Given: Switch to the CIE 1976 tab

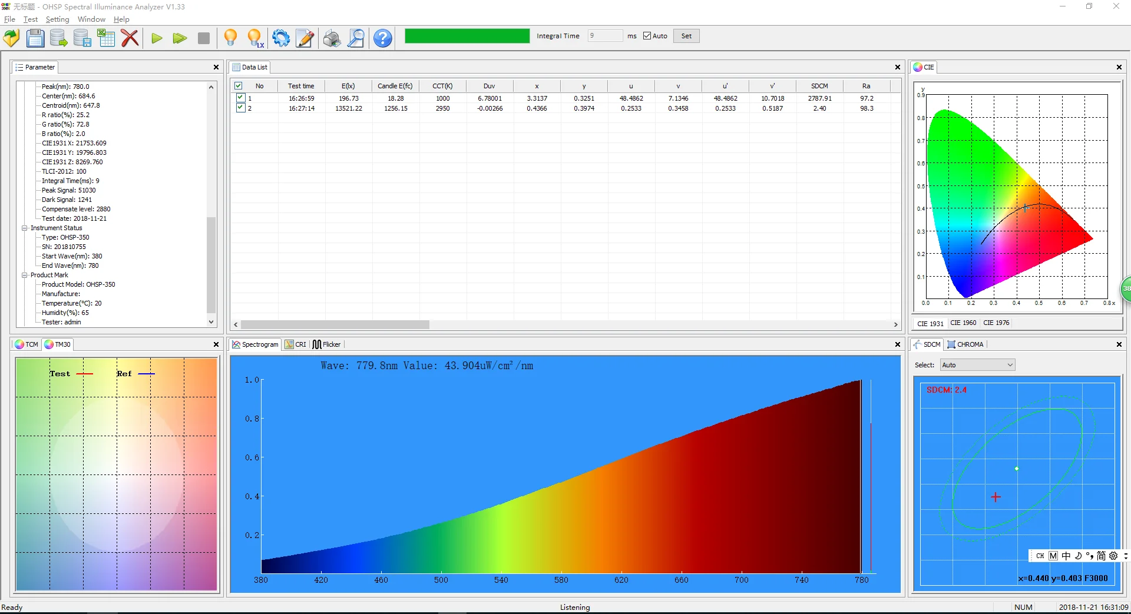Looking at the screenshot, I should [x=995, y=323].
